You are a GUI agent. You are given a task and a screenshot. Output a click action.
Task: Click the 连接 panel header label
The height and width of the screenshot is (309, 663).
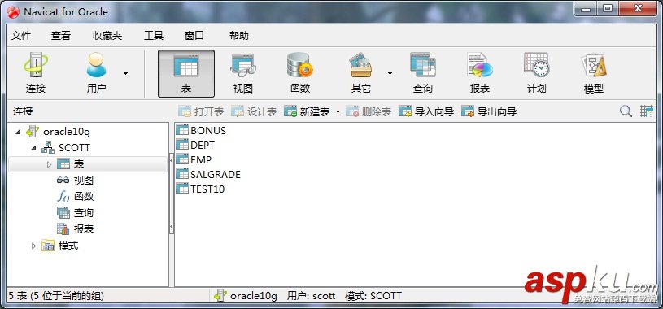tap(23, 111)
